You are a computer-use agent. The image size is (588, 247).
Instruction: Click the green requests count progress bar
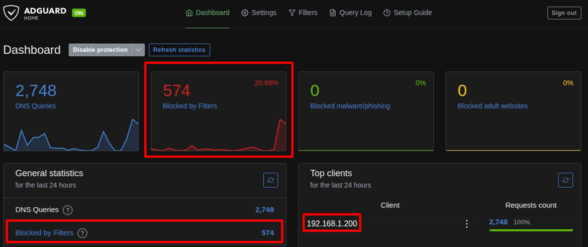pos(531,230)
